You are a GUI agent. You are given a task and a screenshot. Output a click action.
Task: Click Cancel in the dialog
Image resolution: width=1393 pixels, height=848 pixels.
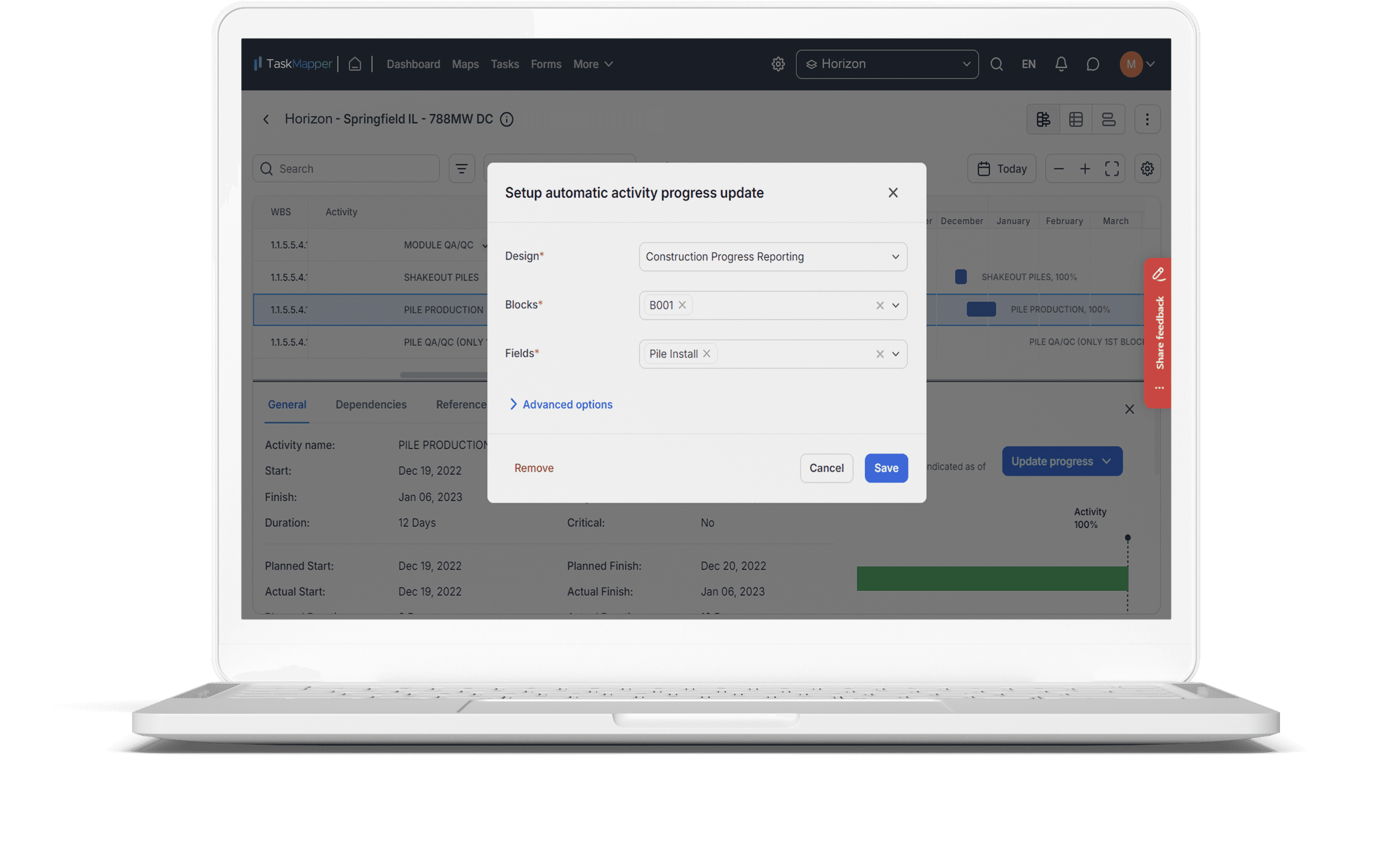(826, 468)
